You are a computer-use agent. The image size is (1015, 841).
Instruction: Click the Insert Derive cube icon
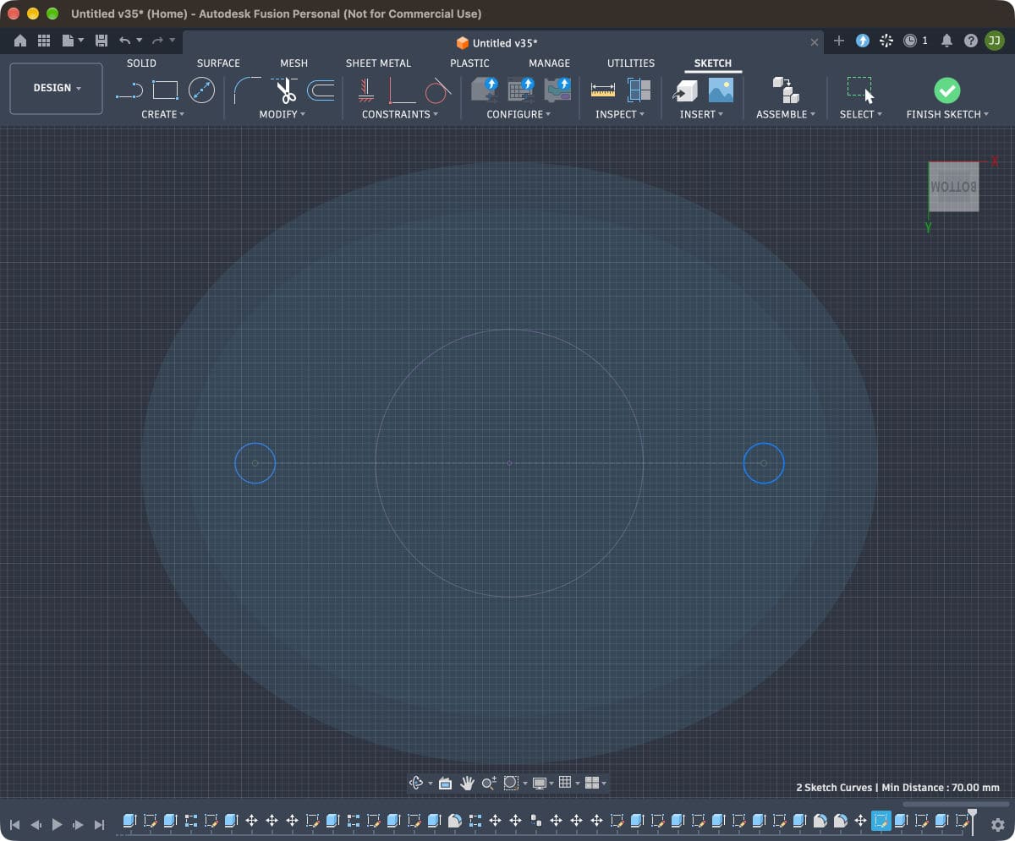(x=685, y=90)
